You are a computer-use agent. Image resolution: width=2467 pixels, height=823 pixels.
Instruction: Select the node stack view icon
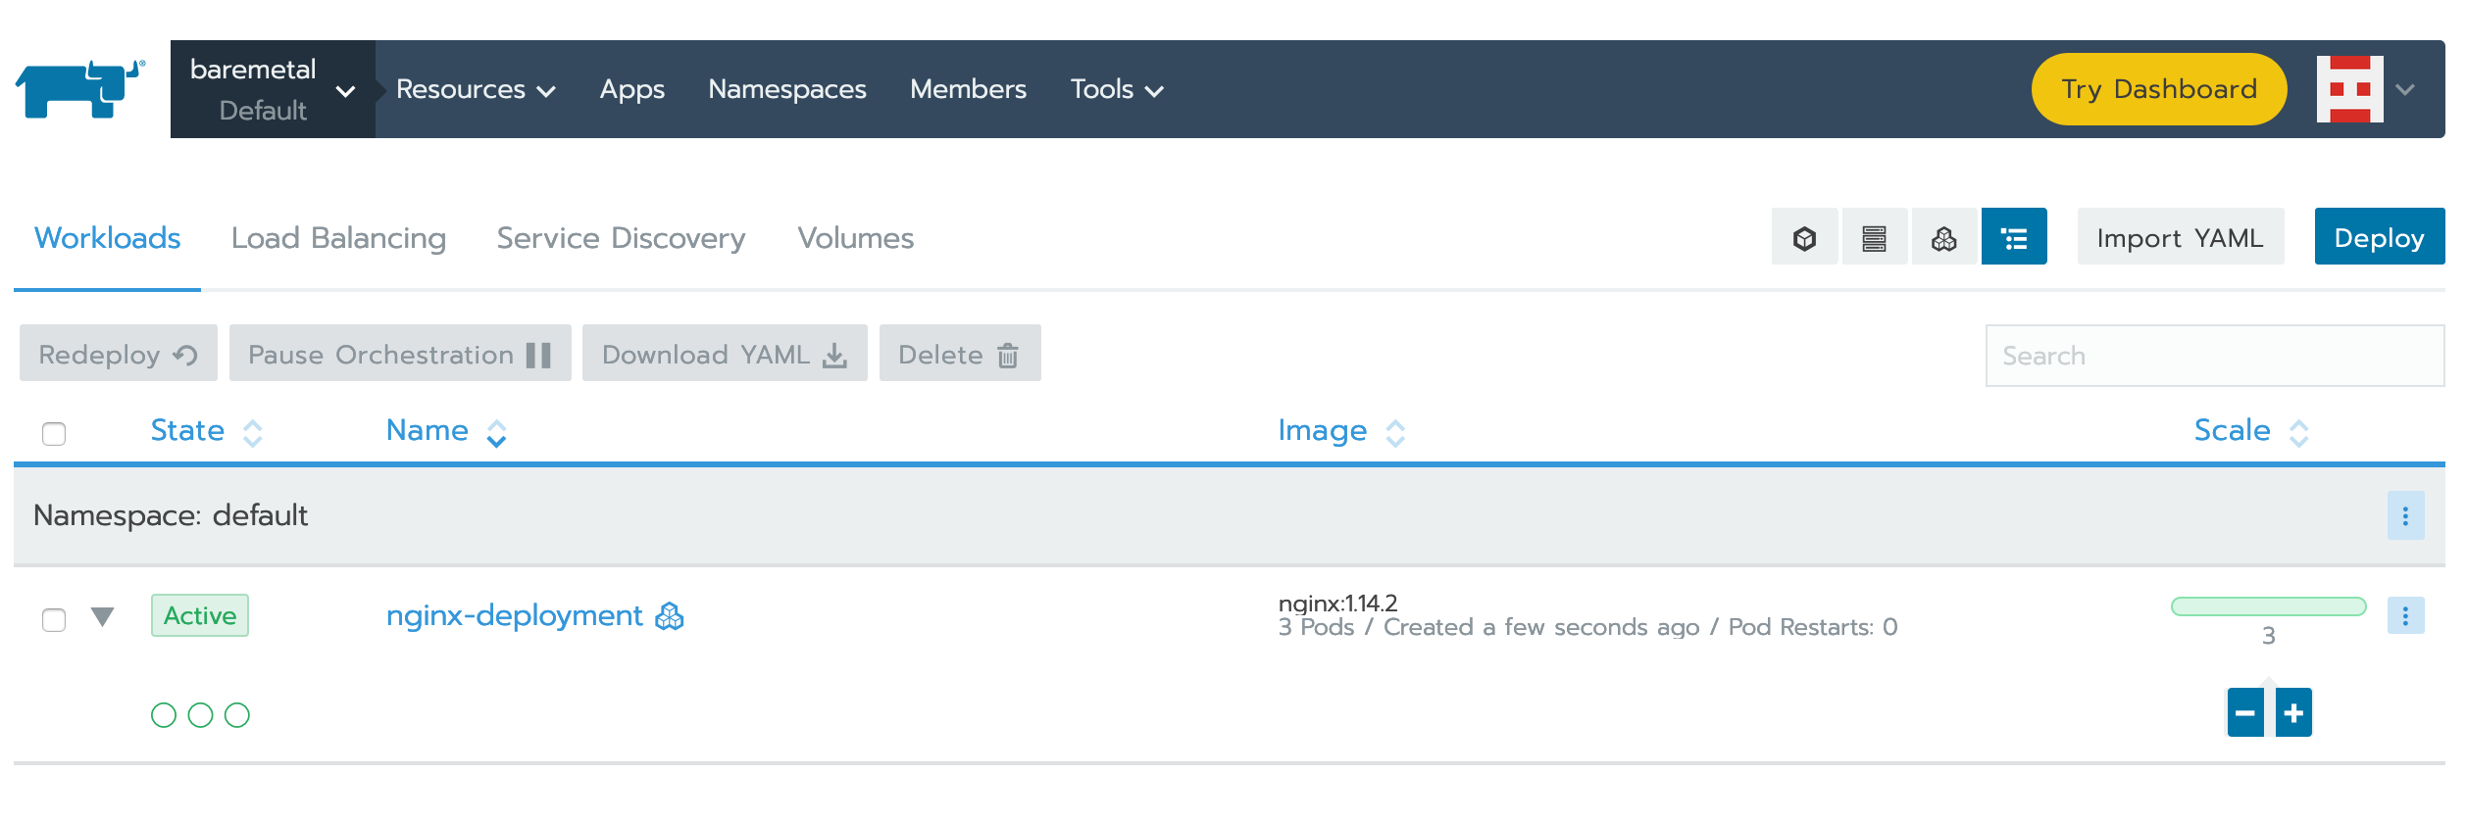1874,237
